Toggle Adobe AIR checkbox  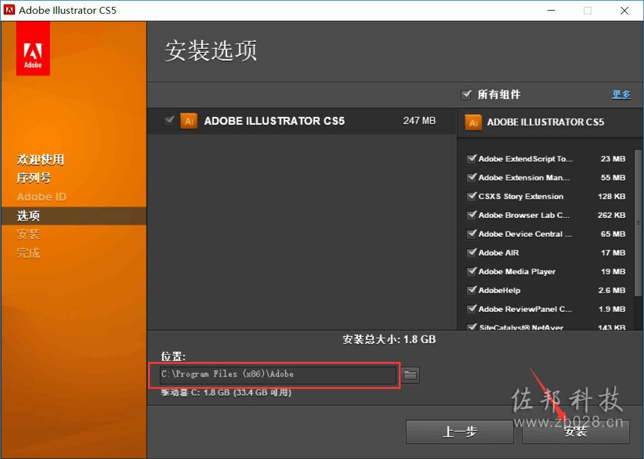(472, 253)
